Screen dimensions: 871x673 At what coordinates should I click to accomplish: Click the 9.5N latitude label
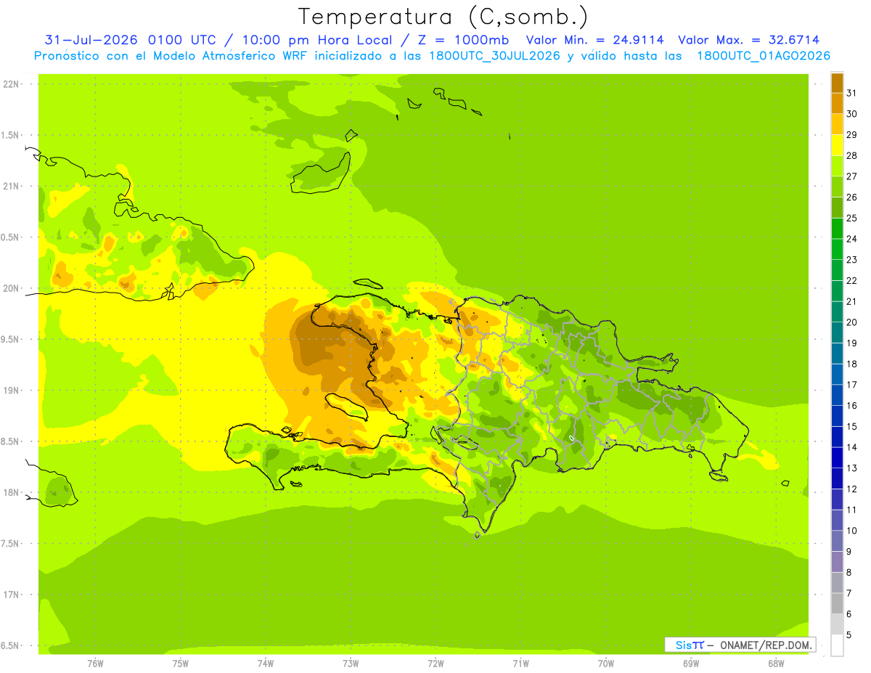[11, 340]
